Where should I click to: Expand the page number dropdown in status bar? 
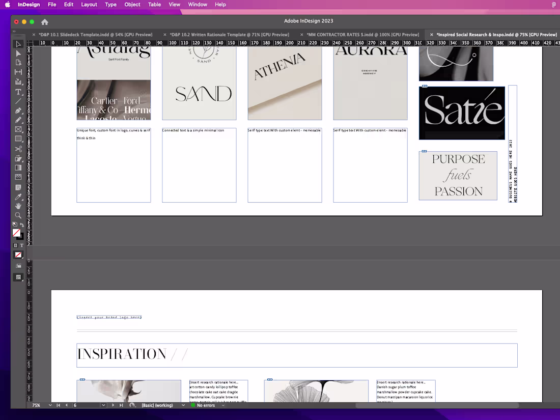tap(103, 405)
